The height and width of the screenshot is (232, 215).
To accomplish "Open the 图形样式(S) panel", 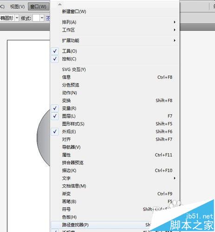I will tap(115, 124).
